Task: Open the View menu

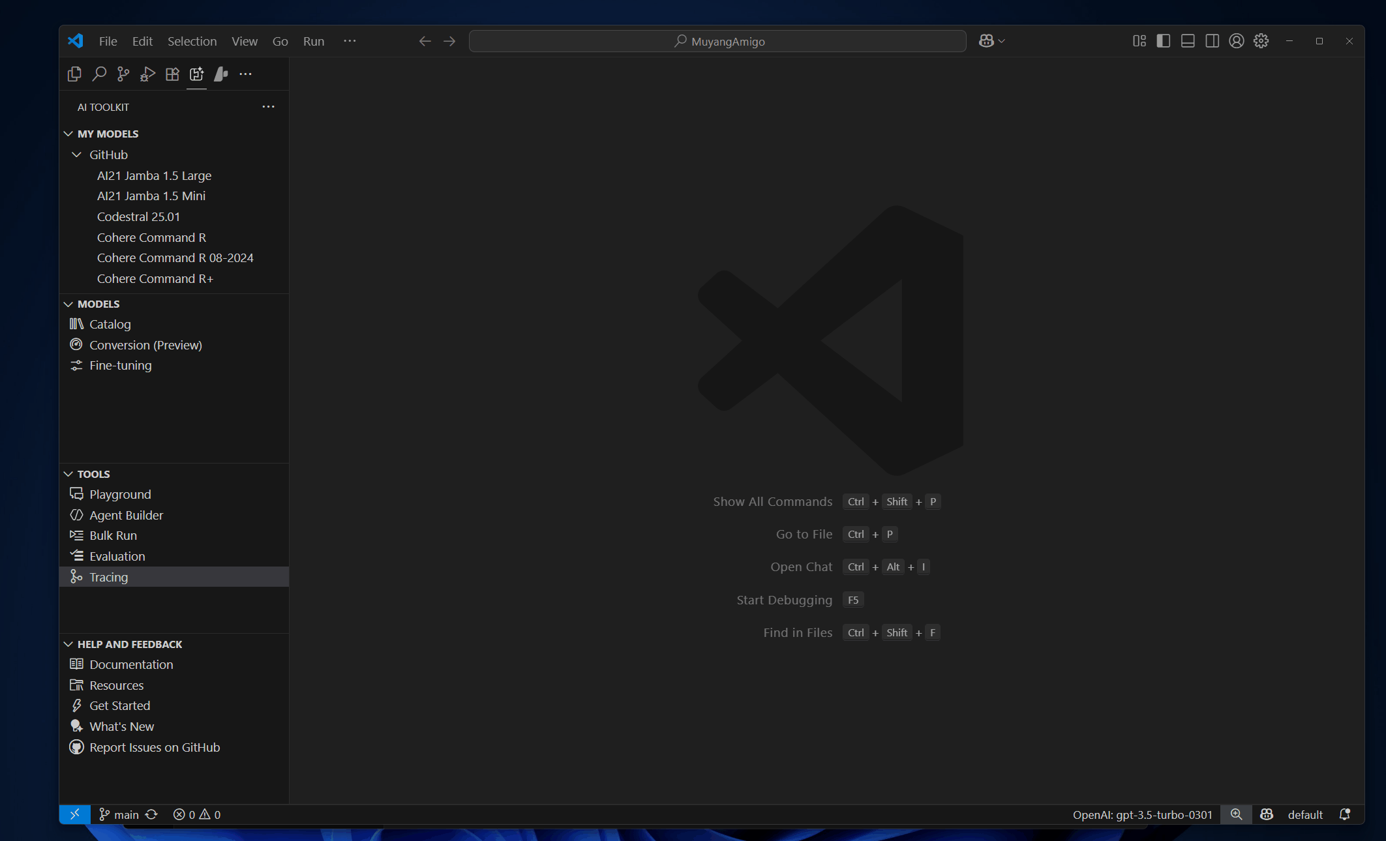Action: click(x=245, y=41)
